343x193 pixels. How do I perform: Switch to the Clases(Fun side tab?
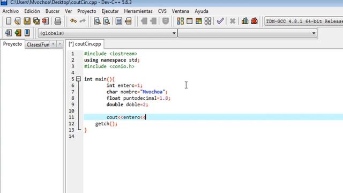38,44
